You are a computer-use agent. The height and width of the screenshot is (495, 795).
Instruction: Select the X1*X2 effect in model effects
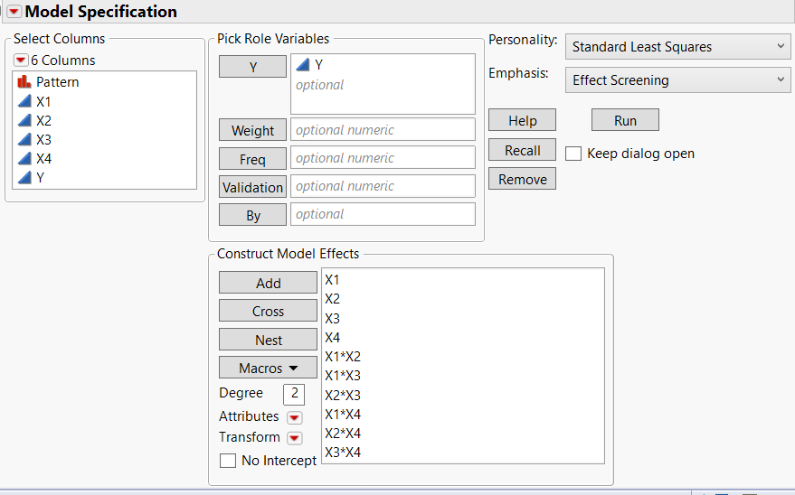click(x=343, y=357)
